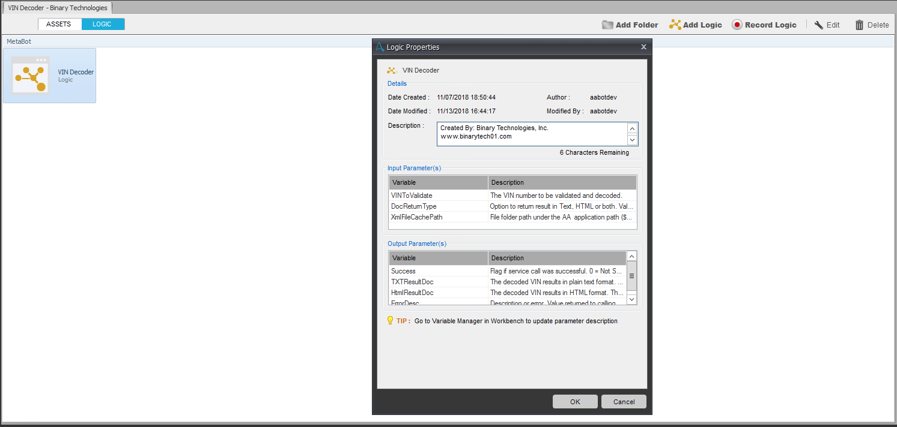This screenshot has width=897, height=427.
Task: Select the TXTResultDoc output parameter row
Action: 439,282
